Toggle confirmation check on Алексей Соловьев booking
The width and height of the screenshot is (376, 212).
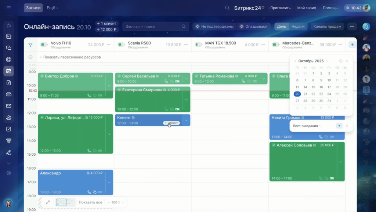pos(273,145)
